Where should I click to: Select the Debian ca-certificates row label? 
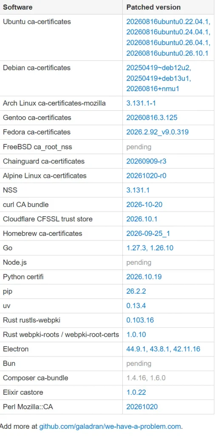[37, 68]
